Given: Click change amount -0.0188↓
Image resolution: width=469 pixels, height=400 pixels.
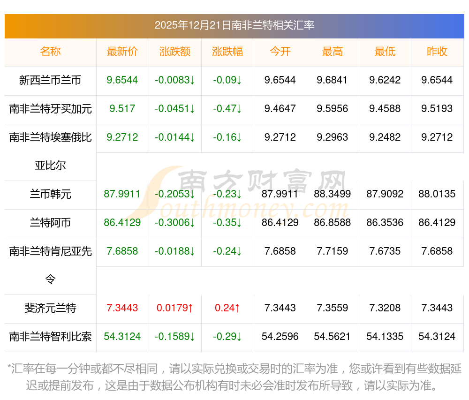Looking at the screenshot, I should pyautogui.click(x=175, y=251).
